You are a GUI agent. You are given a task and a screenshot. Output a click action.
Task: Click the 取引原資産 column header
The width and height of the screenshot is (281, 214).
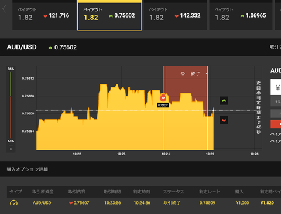(x=43, y=192)
